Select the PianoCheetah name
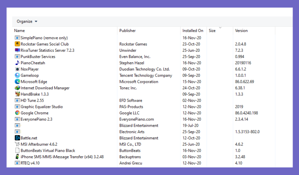This screenshot has width=299, height=175. 33,63
